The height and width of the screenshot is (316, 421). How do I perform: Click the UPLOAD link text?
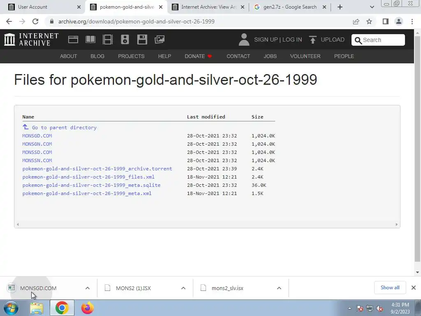(x=333, y=39)
